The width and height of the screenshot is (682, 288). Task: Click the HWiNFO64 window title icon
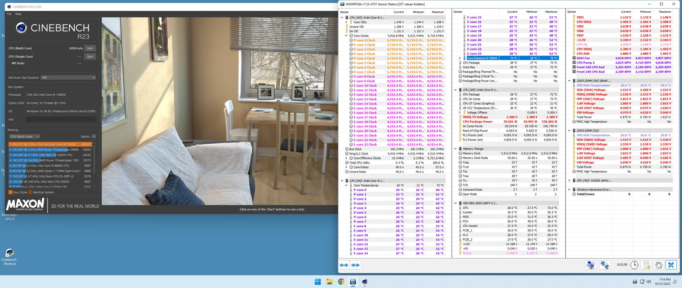coord(342,4)
